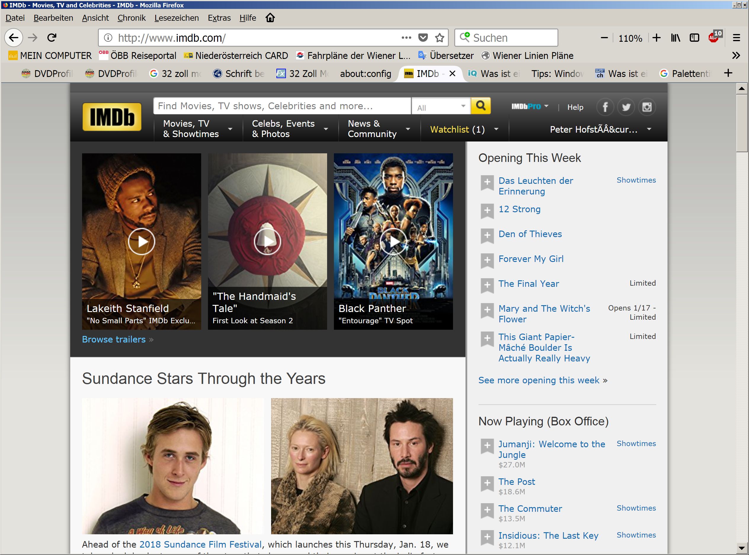Click the Pocket save icon in address bar

click(423, 38)
